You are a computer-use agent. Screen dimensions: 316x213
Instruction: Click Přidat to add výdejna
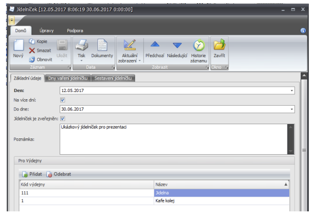click(32, 174)
